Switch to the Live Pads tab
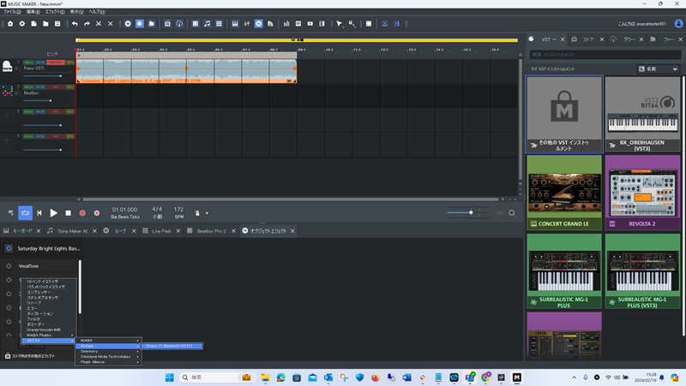This screenshot has height=386, width=686. (x=161, y=231)
